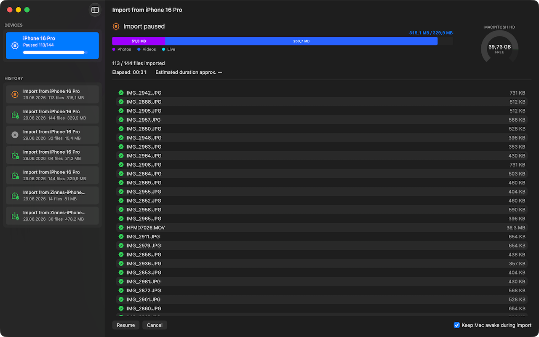
Task: Click the Live legend label
Action: [171, 49]
